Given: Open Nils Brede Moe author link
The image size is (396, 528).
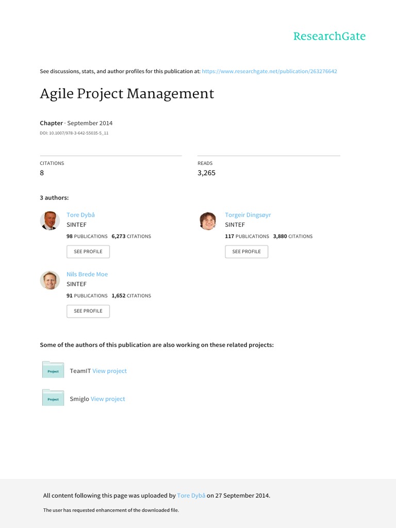Looking at the screenshot, I should point(87,274).
